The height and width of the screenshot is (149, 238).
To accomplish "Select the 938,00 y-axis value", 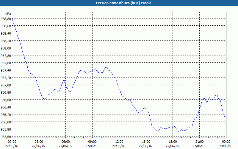I will [x=6, y=48].
